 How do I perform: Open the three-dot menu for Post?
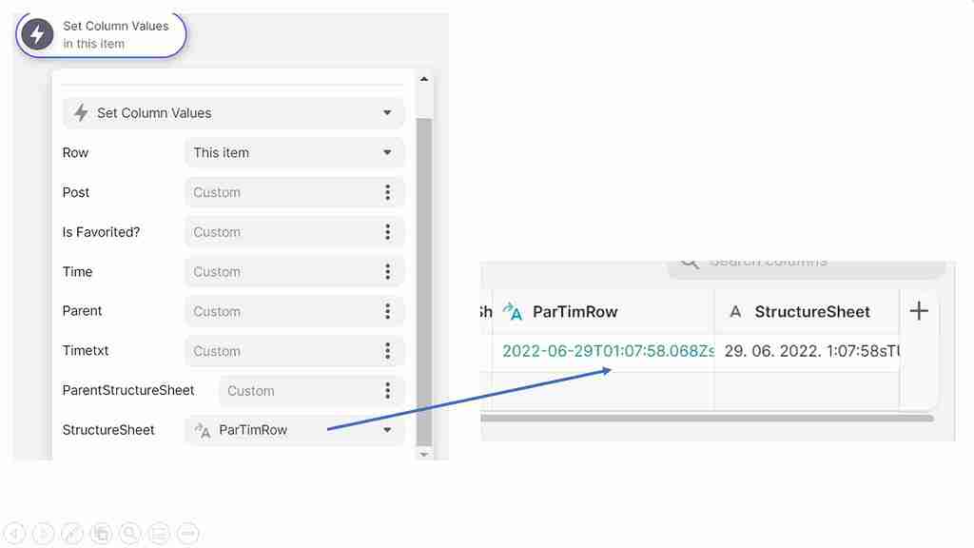tap(388, 192)
